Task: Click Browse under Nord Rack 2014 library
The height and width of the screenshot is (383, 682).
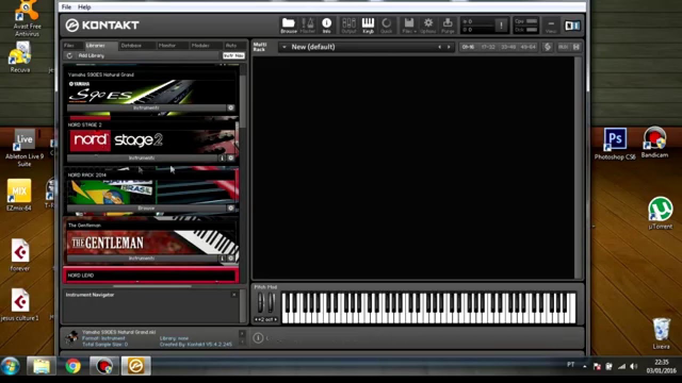Action: pyautogui.click(x=146, y=208)
